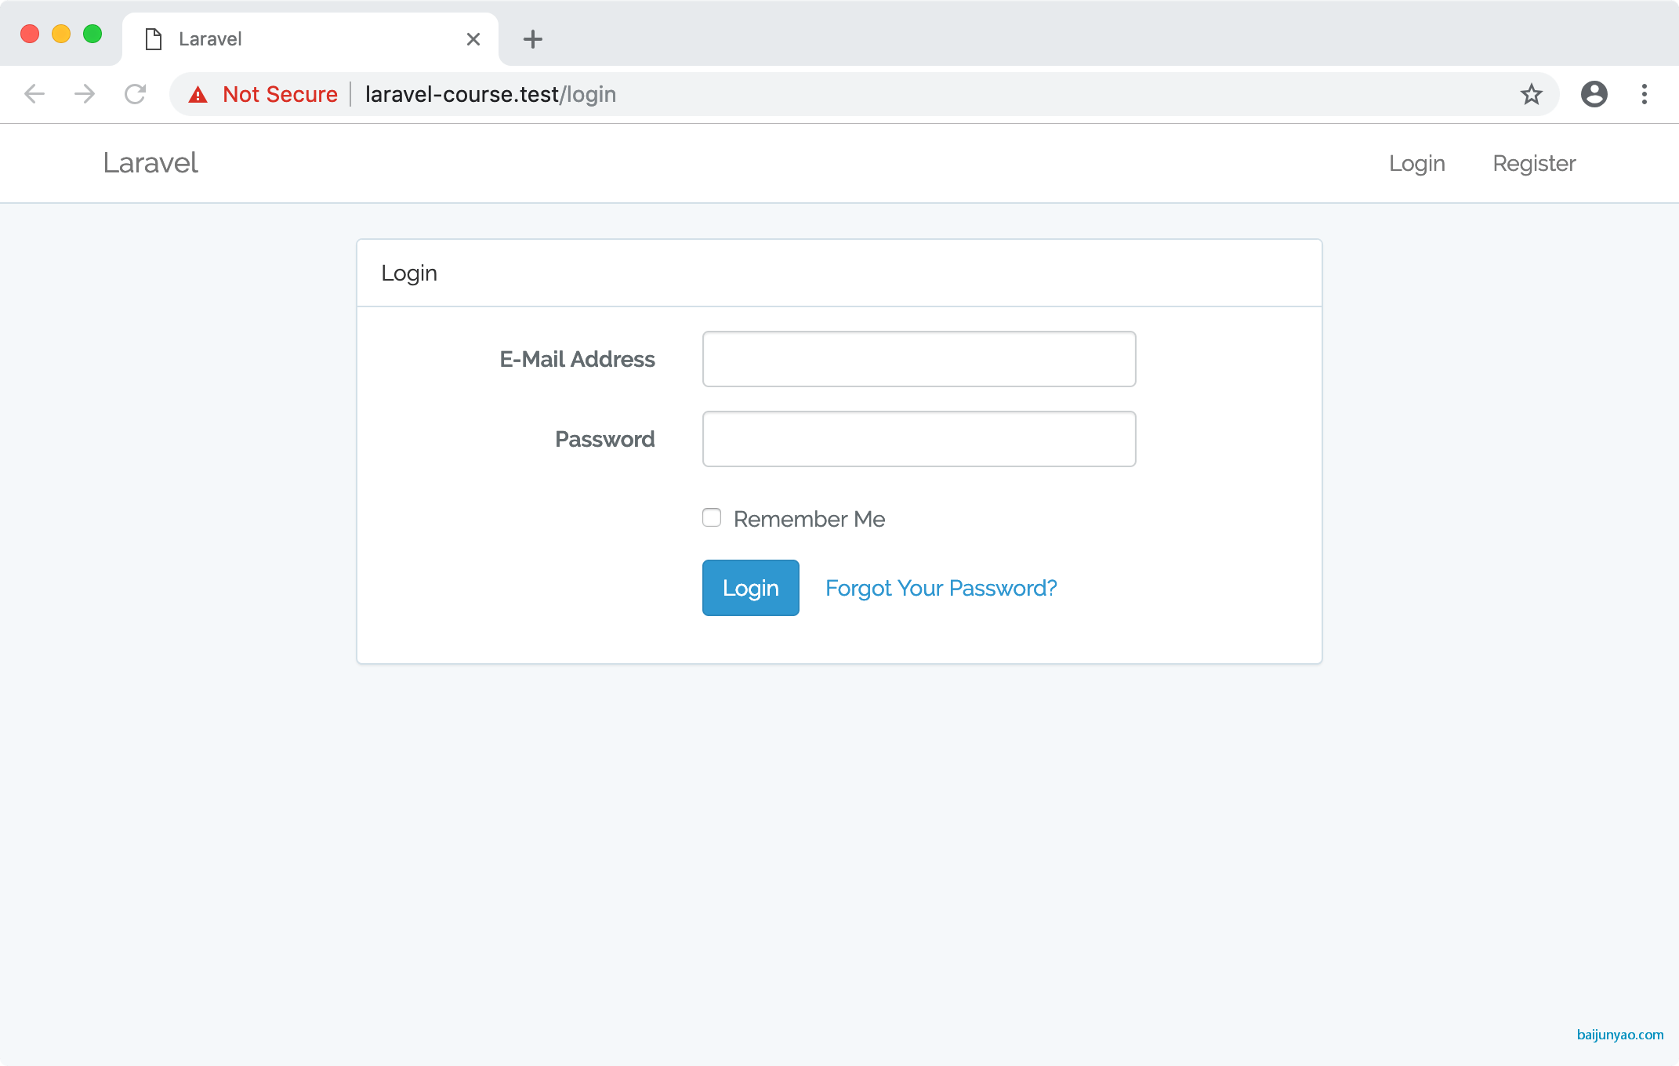Toggle the Remember Me checkbox
Image resolution: width=1679 pixels, height=1066 pixels.
(712, 517)
